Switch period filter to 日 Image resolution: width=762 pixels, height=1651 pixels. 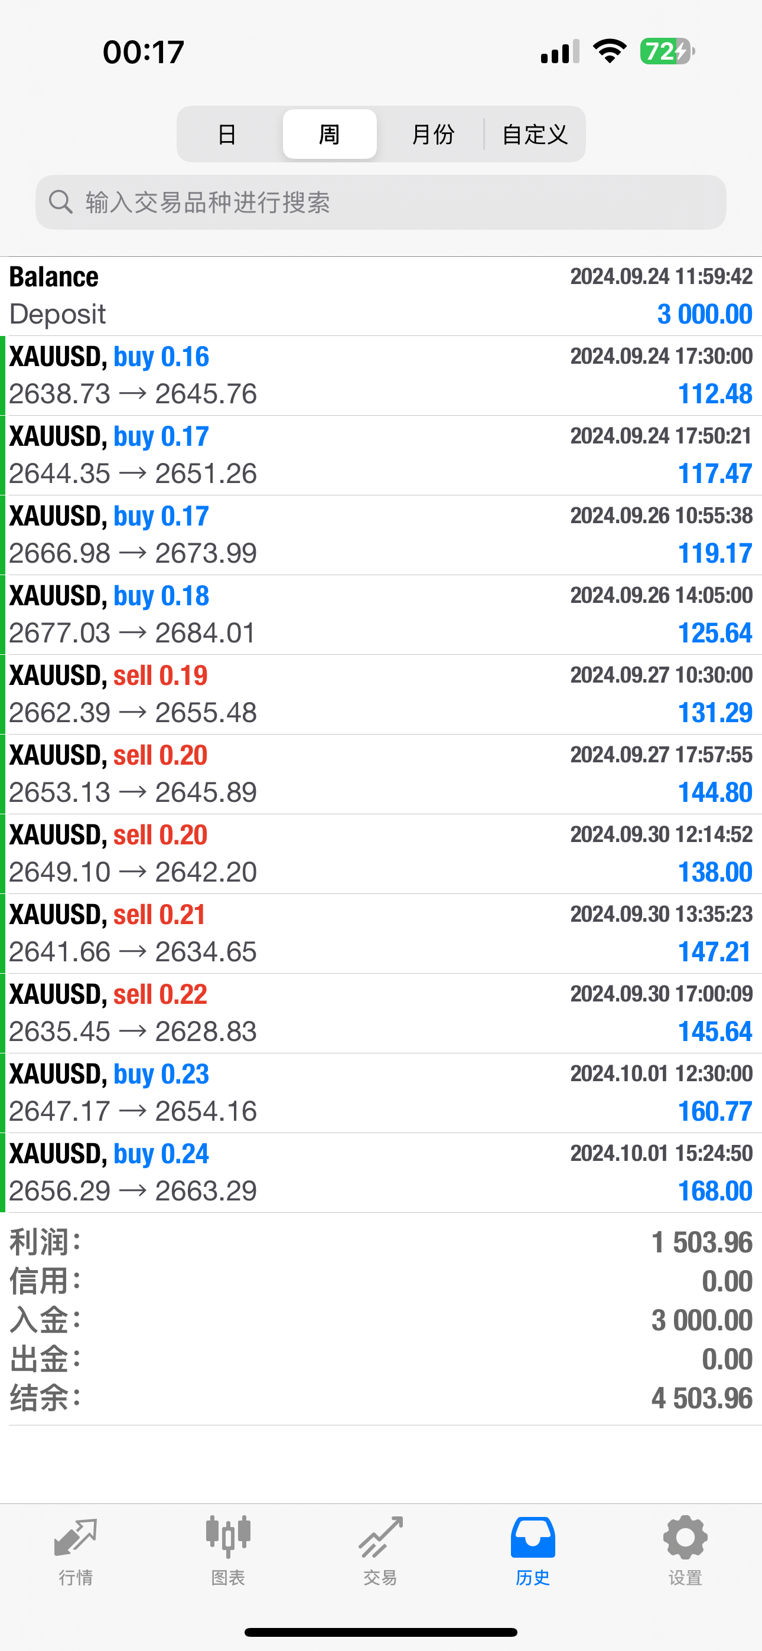227,134
